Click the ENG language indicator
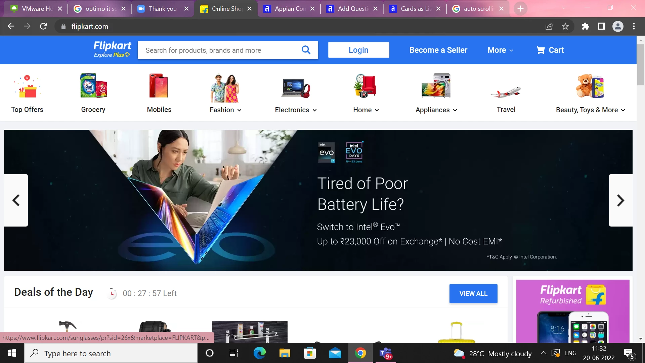Image resolution: width=645 pixels, height=363 pixels. pos(570,353)
